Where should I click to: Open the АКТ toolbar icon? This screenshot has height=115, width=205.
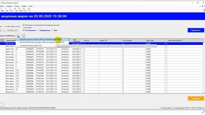2,10
